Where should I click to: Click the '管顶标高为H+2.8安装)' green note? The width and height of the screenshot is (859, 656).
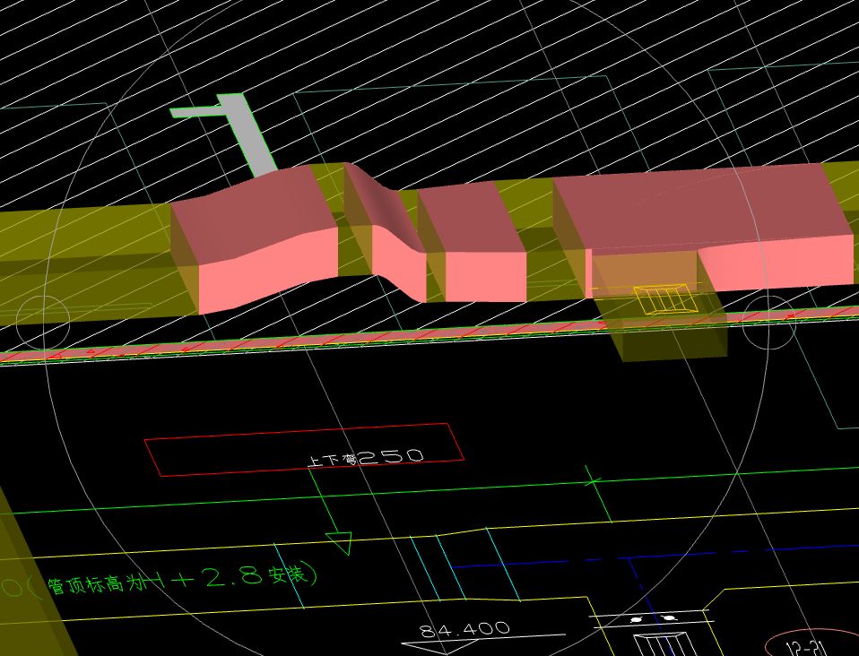[182, 580]
